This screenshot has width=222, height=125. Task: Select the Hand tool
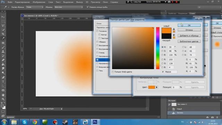pos(3,95)
